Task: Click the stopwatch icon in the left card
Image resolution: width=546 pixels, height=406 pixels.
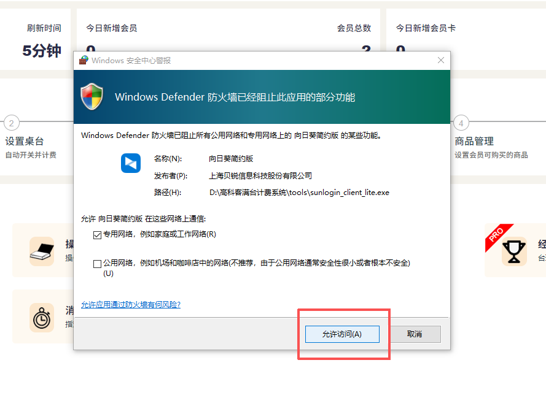Action: click(x=42, y=318)
